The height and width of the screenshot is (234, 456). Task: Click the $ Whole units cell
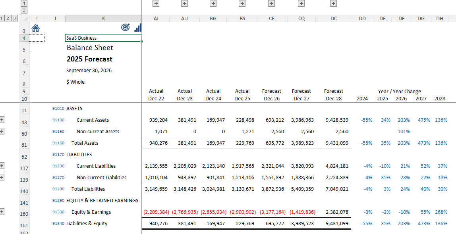pos(75,82)
